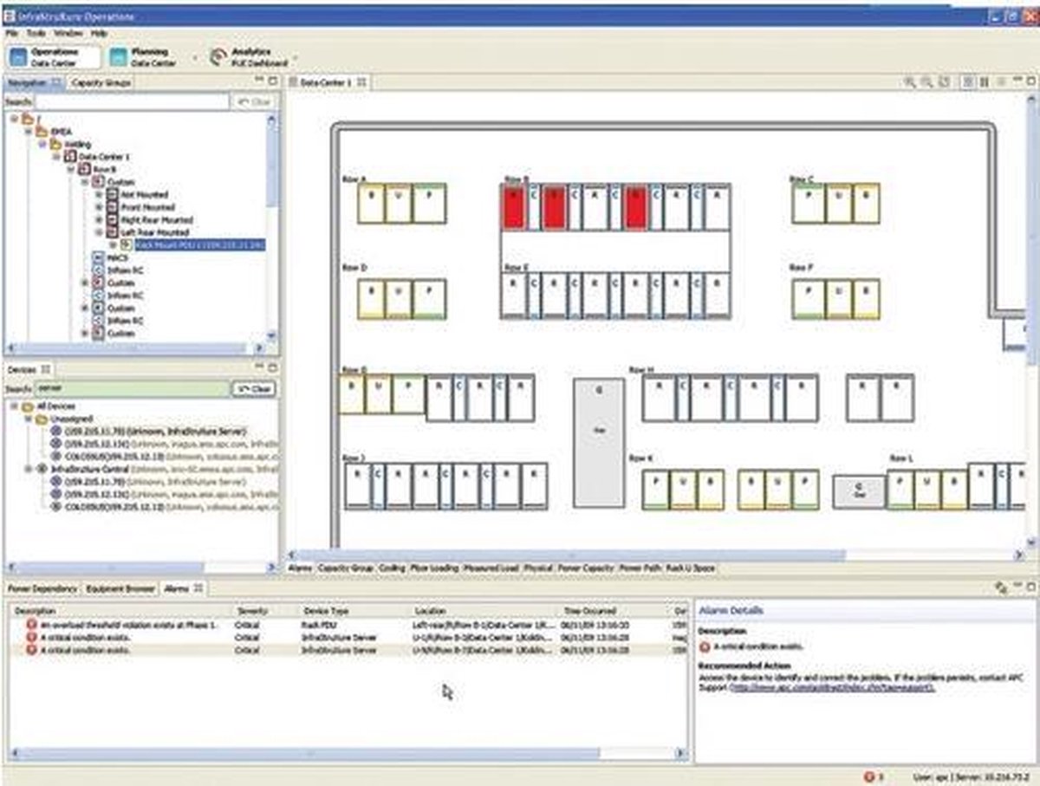The width and height of the screenshot is (1040, 786).
Task: Open the Window menu
Action: tap(68, 33)
